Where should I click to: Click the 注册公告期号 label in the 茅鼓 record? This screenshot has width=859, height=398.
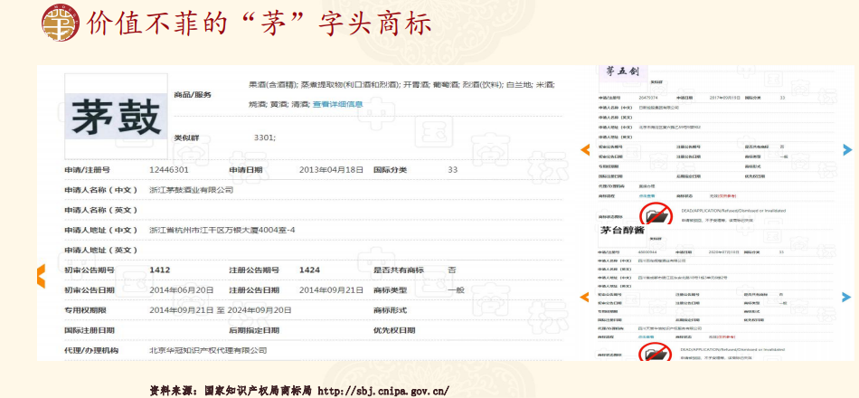254,270
